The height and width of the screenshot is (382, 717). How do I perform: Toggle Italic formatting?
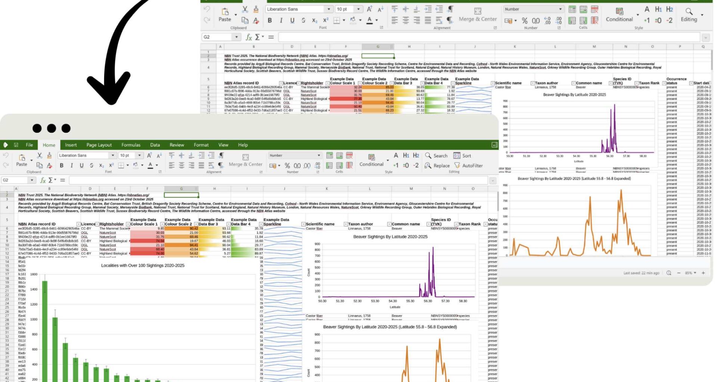pyautogui.click(x=71, y=165)
